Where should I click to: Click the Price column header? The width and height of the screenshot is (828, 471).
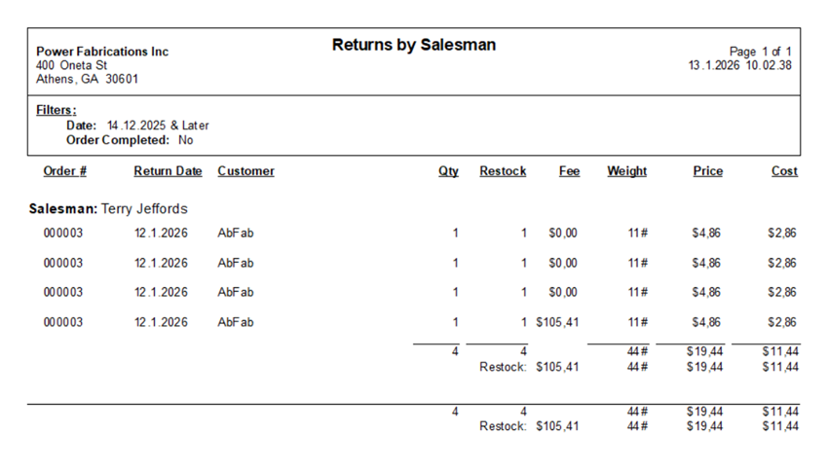(x=707, y=171)
